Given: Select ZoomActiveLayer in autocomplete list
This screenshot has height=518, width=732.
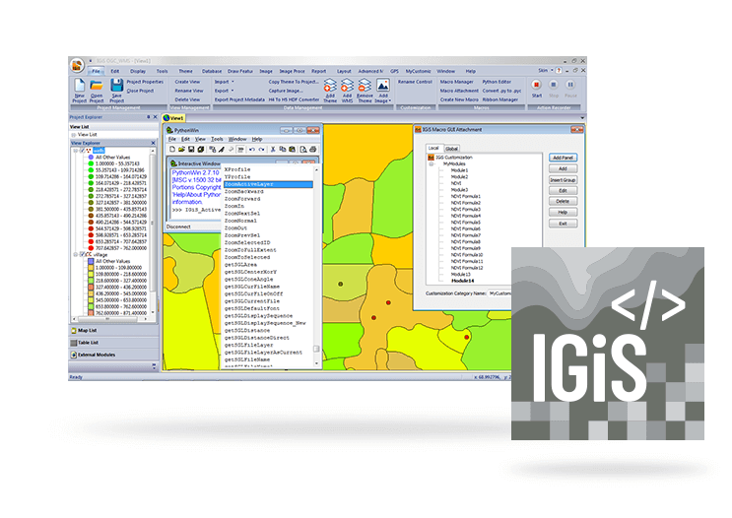Looking at the screenshot, I should point(268,184).
